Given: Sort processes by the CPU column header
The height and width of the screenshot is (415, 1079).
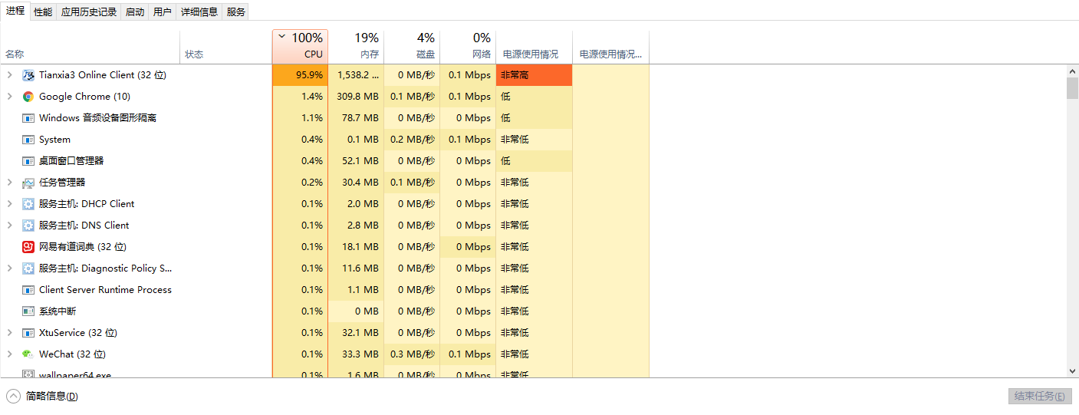Looking at the screenshot, I should coord(300,47).
